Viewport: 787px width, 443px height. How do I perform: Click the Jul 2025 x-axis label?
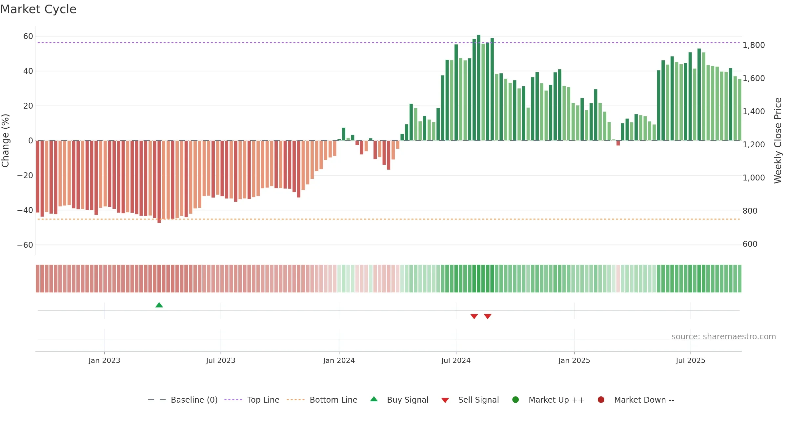point(691,361)
